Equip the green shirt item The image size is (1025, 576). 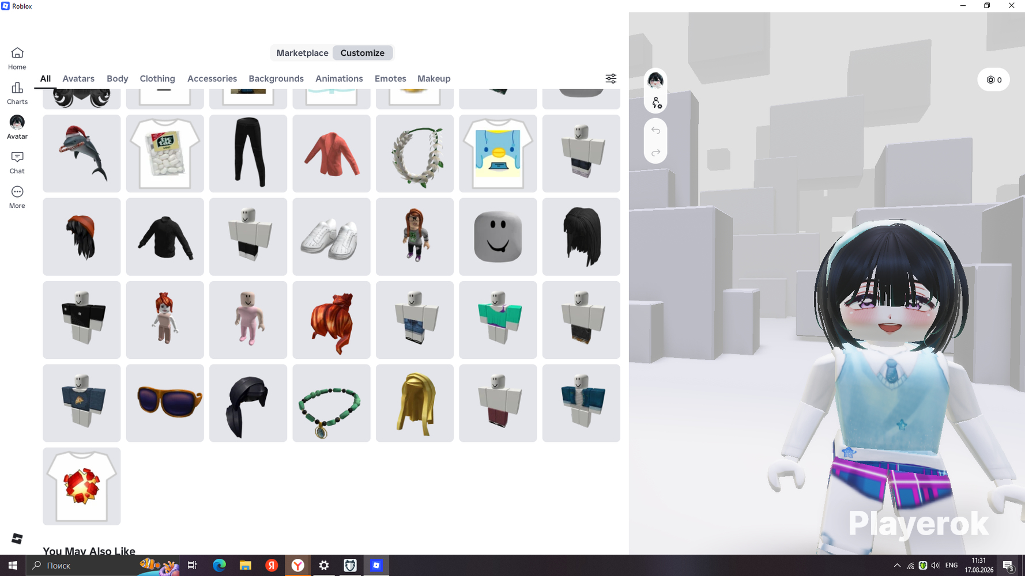click(498, 320)
